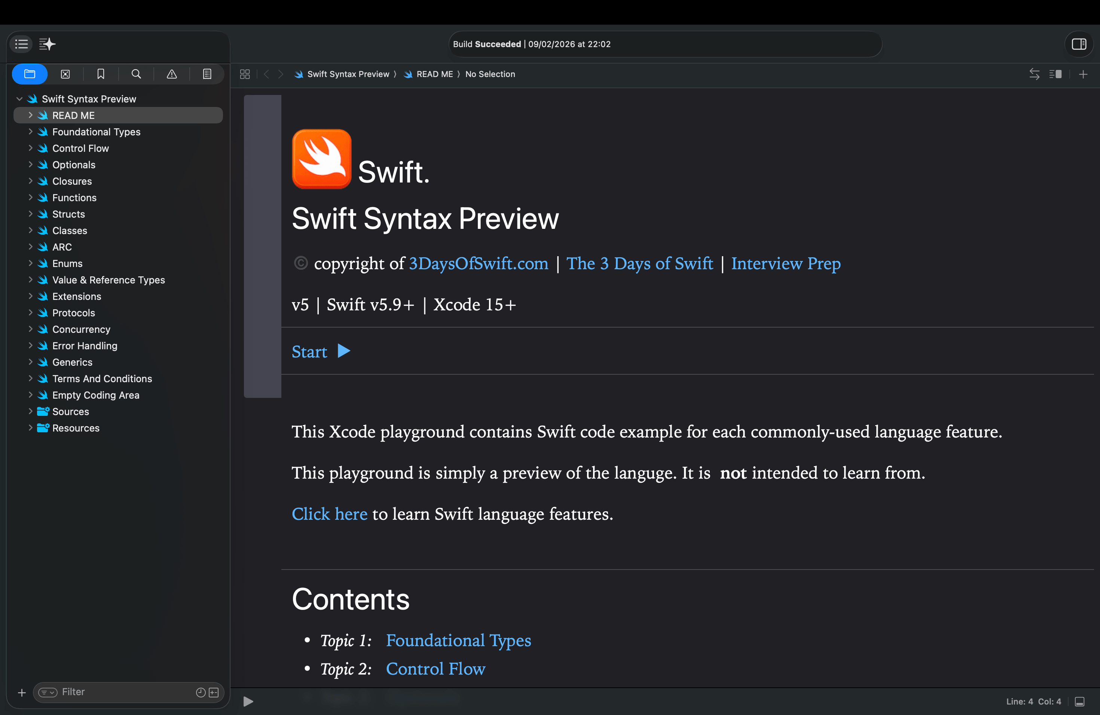Collapse the Swift Syntax Preview project tree
This screenshot has height=715, width=1100.
coord(19,98)
